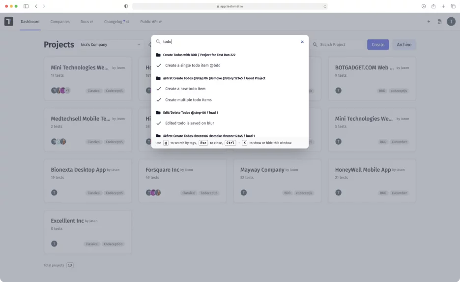Image resolution: width=460 pixels, height=282 pixels.
Task: Switch to the Companies tab
Action: pos(60,22)
